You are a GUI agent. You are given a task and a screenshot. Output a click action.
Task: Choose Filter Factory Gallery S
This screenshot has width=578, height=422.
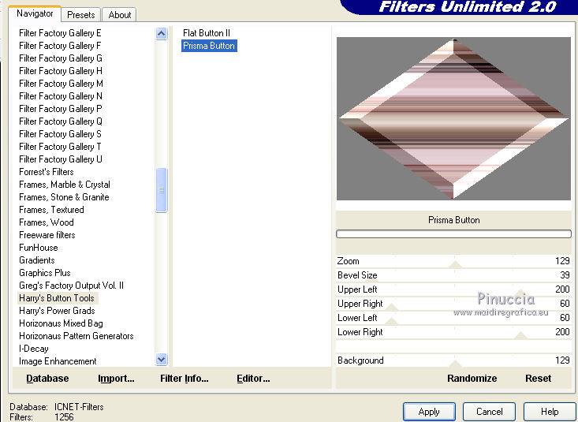pos(60,134)
